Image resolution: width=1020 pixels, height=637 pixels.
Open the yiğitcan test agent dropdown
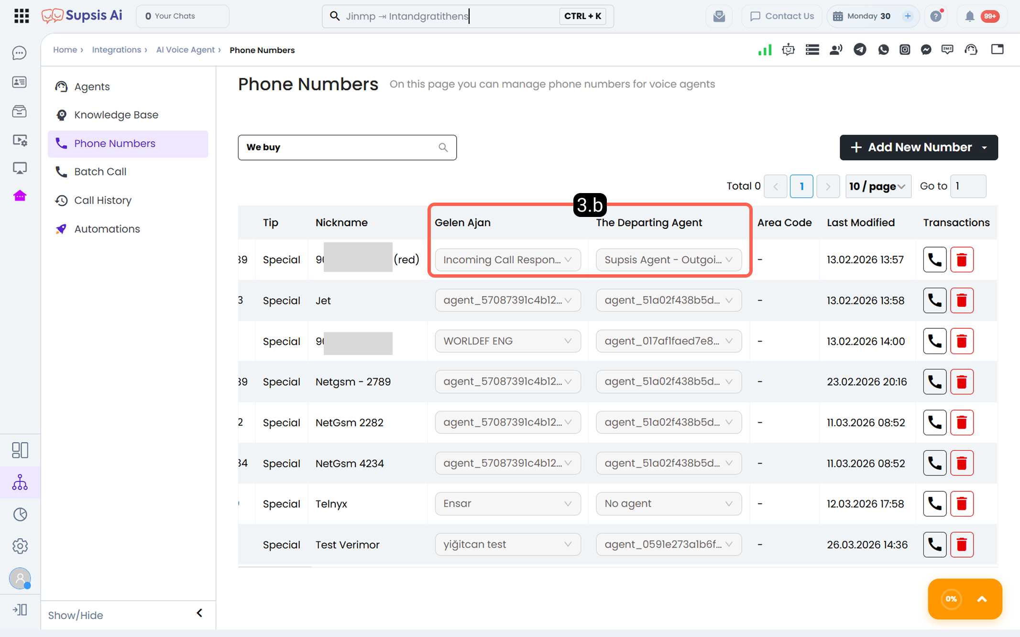coord(508,544)
